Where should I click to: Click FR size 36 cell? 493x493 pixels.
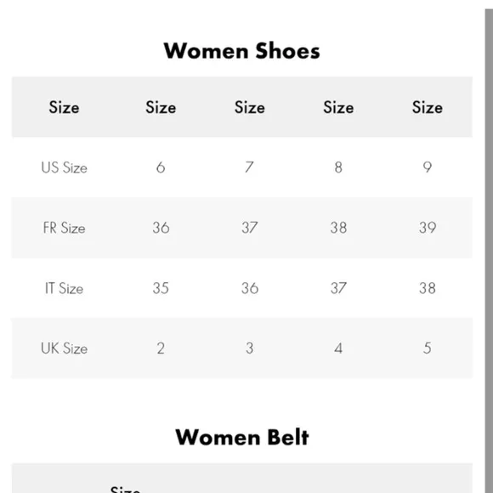pos(161,228)
